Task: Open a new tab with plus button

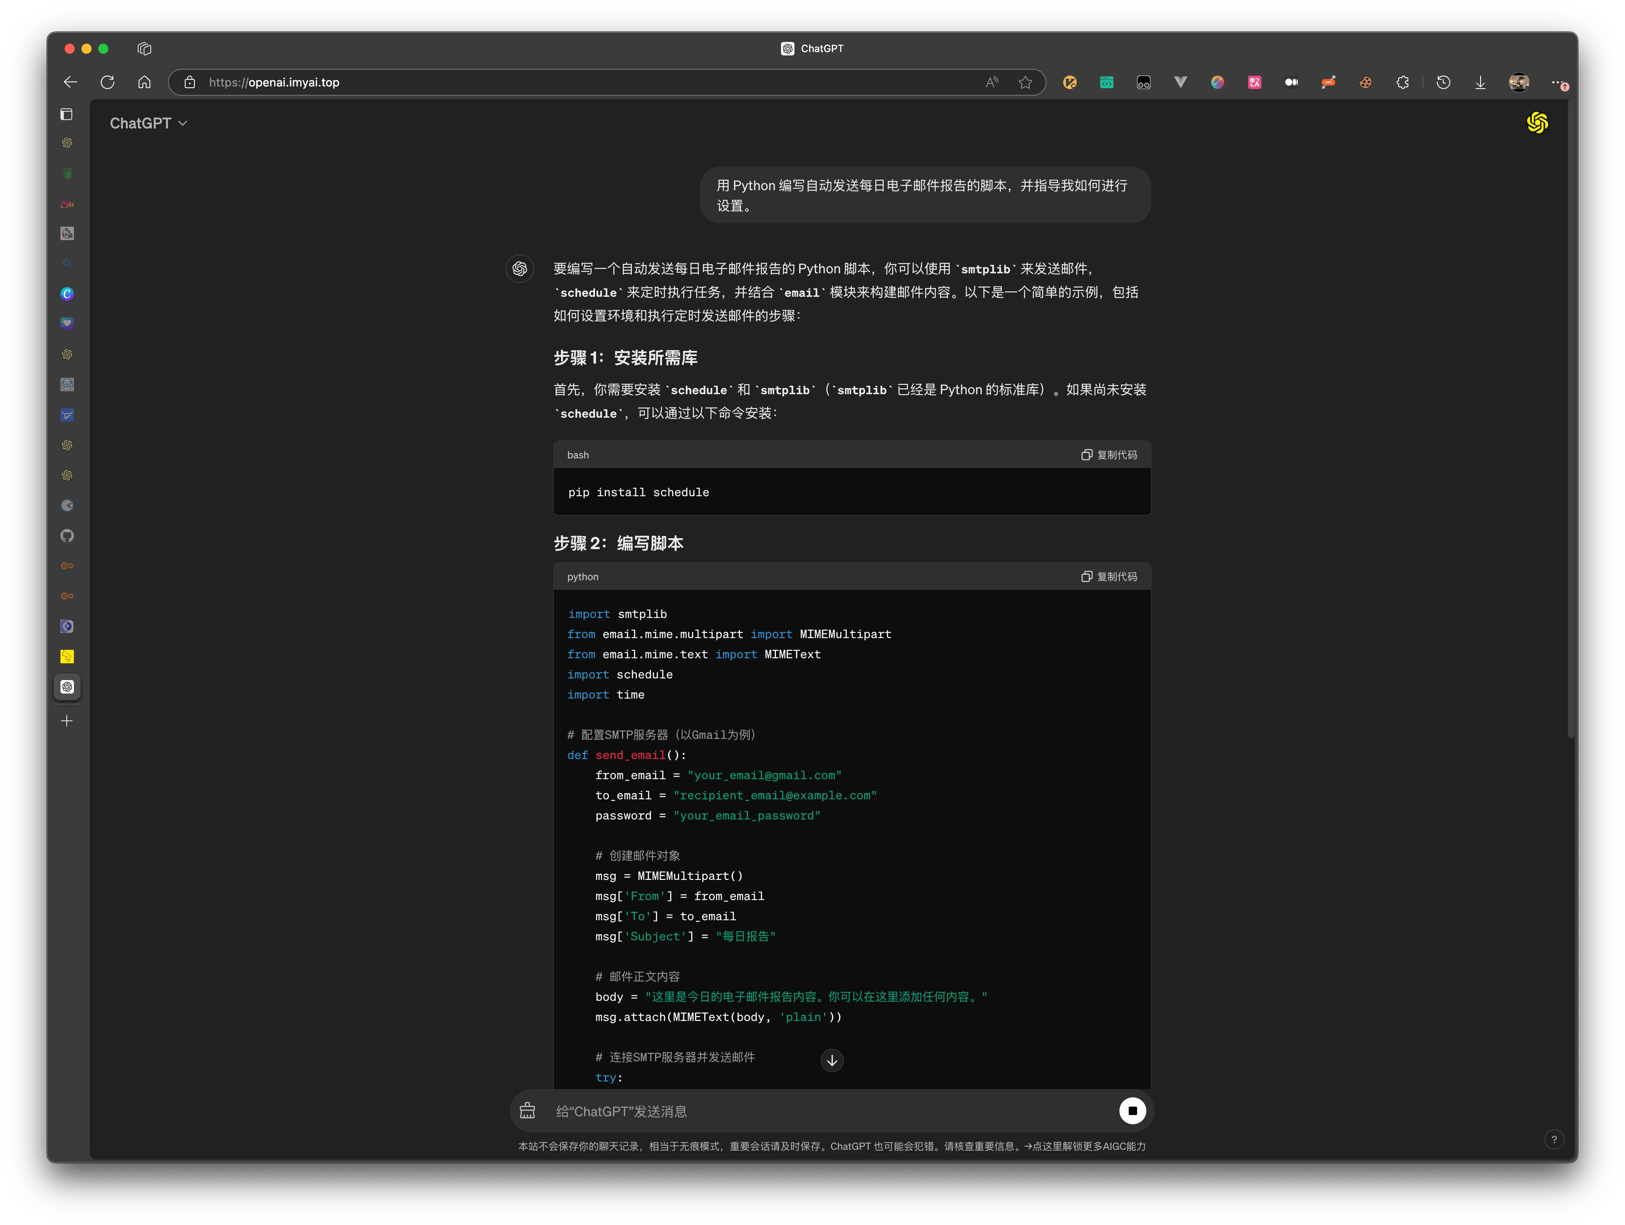Action: click(x=67, y=721)
